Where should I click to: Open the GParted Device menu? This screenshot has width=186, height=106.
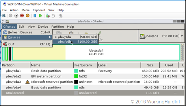43,26
